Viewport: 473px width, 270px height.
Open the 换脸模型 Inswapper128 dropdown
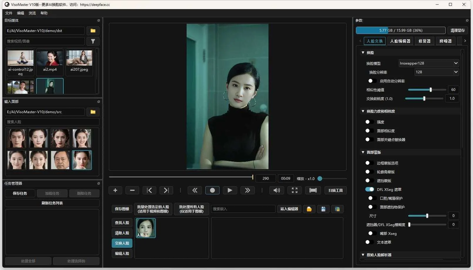pyautogui.click(x=429, y=63)
